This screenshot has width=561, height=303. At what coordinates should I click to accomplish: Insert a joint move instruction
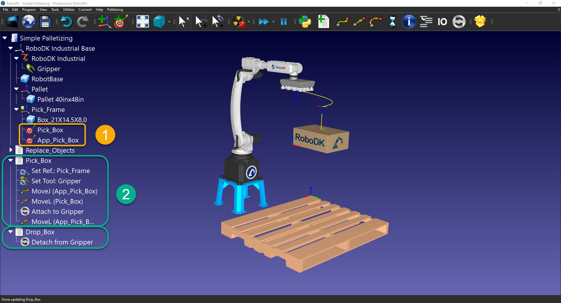click(342, 22)
